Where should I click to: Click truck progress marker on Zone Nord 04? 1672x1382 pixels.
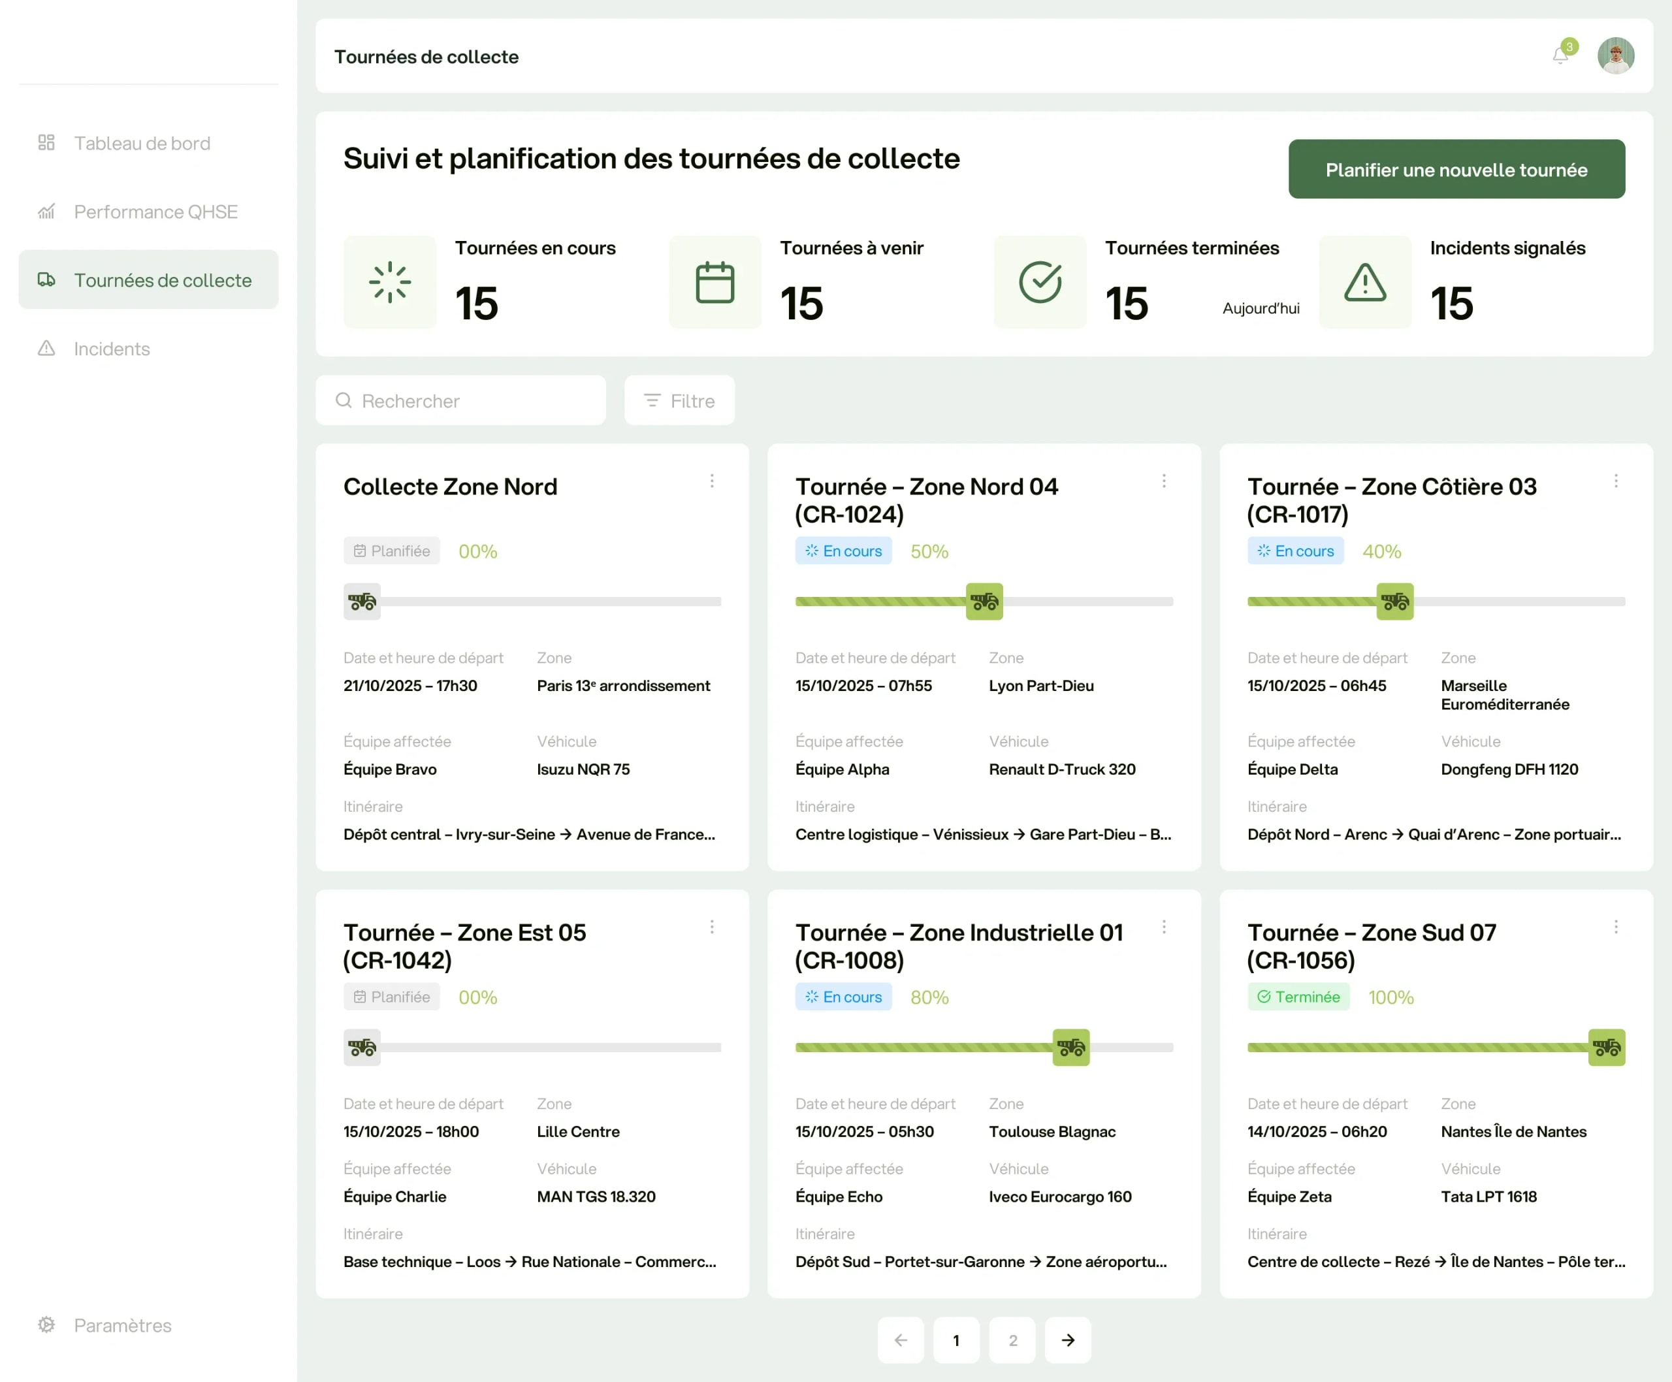984,601
